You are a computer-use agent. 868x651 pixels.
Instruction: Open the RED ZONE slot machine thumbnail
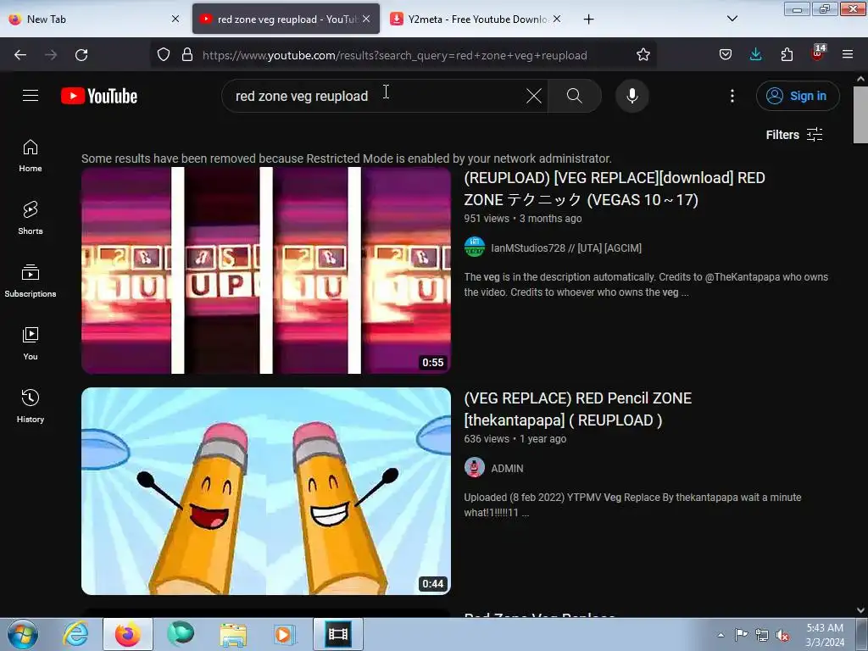(266, 270)
